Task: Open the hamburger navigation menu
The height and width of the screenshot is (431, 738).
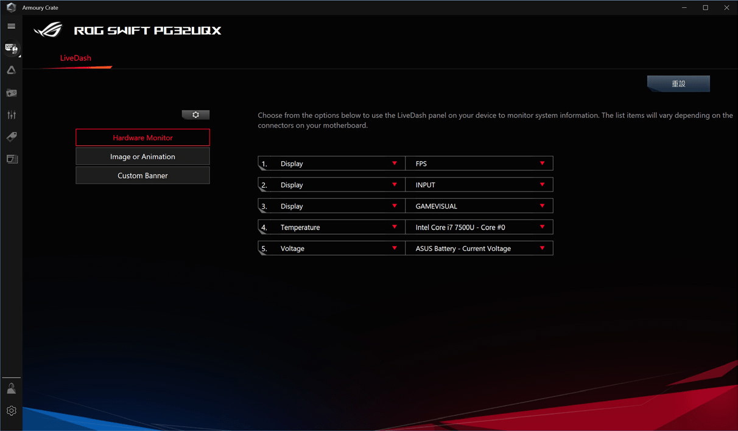Action: click(11, 26)
